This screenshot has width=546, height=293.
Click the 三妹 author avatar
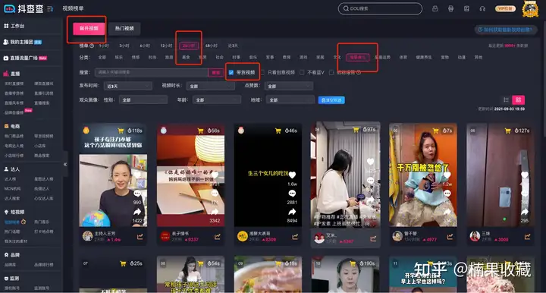(x=475, y=236)
